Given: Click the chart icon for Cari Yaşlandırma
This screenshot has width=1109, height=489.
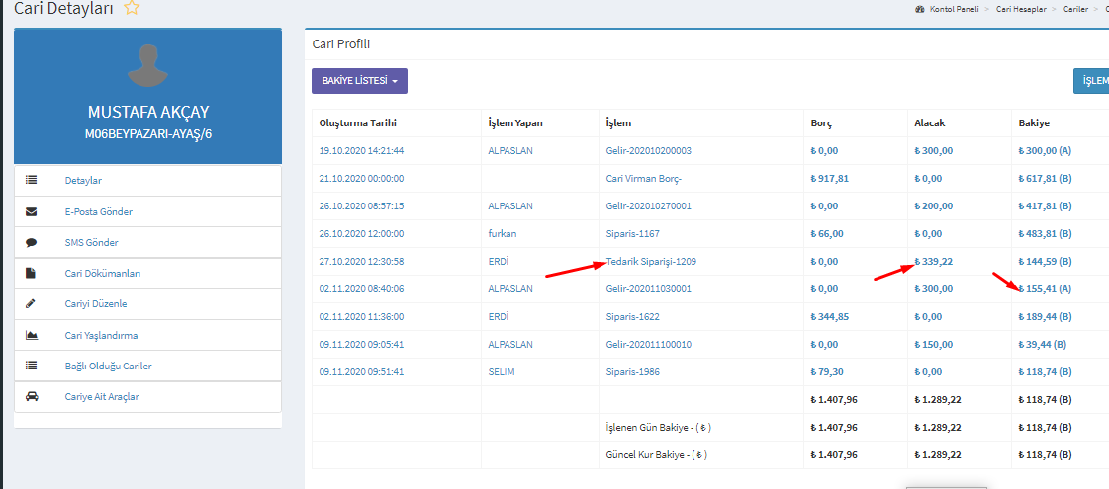Looking at the screenshot, I should pyautogui.click(x=31, y=335).
